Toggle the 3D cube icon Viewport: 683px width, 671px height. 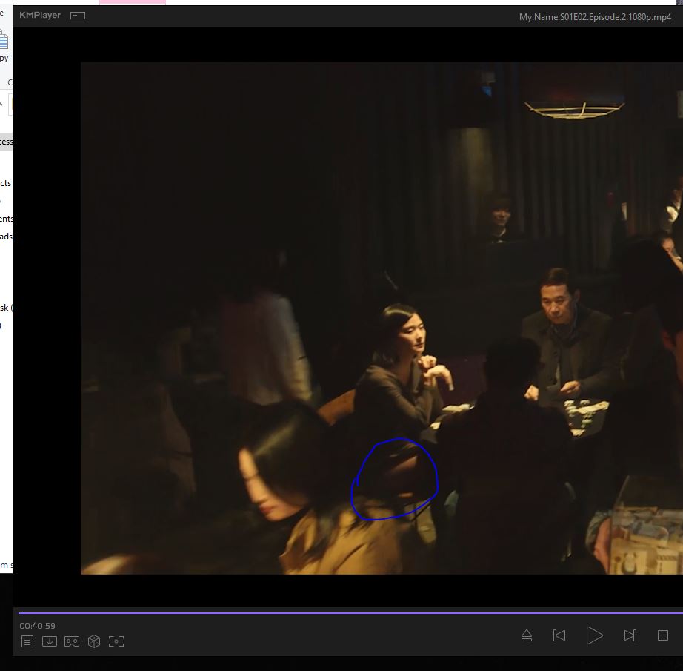tap(94, 641)
